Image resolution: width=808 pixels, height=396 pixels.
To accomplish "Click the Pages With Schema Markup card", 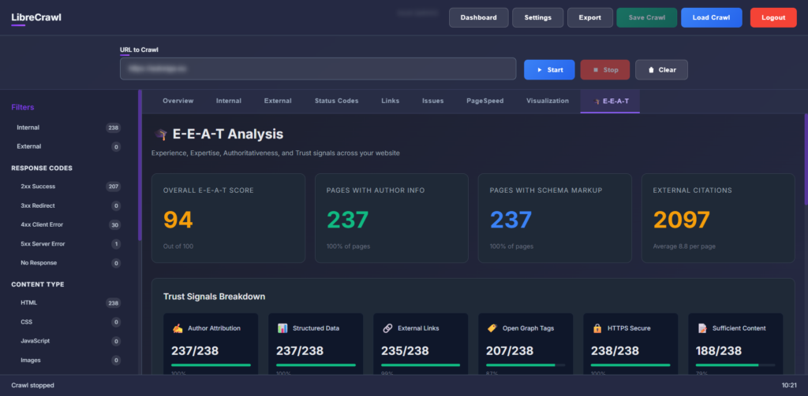I will coord(555,218).
